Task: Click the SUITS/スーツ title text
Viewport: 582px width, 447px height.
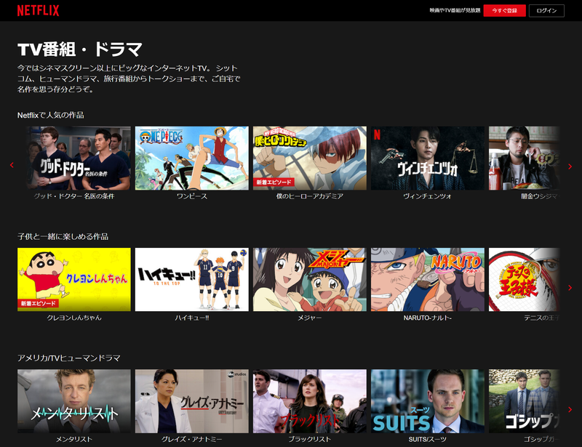Action: point(428,439)
